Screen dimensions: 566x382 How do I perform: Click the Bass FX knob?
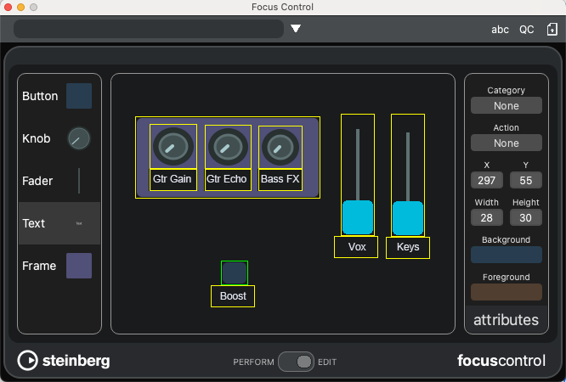pos(280,148)
